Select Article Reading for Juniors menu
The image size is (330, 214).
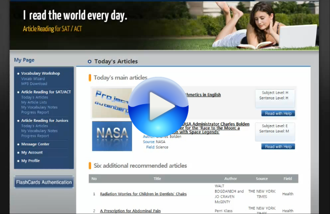[45, 120]
